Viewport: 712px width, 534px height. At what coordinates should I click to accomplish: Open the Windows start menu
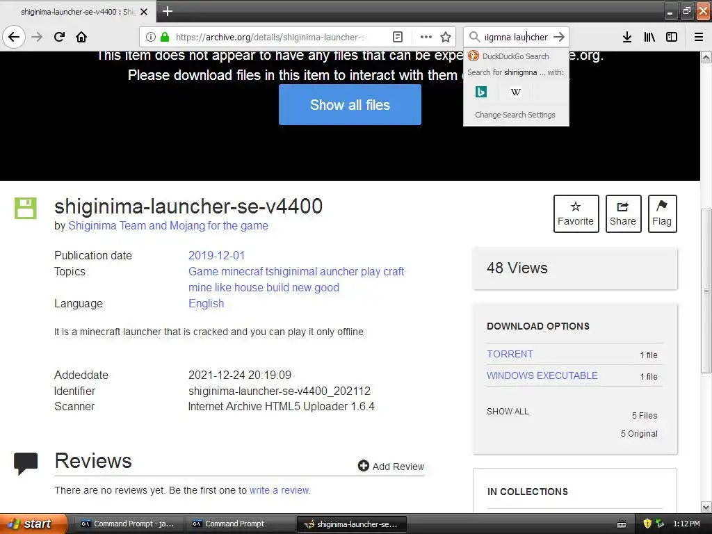coord(33,524)
